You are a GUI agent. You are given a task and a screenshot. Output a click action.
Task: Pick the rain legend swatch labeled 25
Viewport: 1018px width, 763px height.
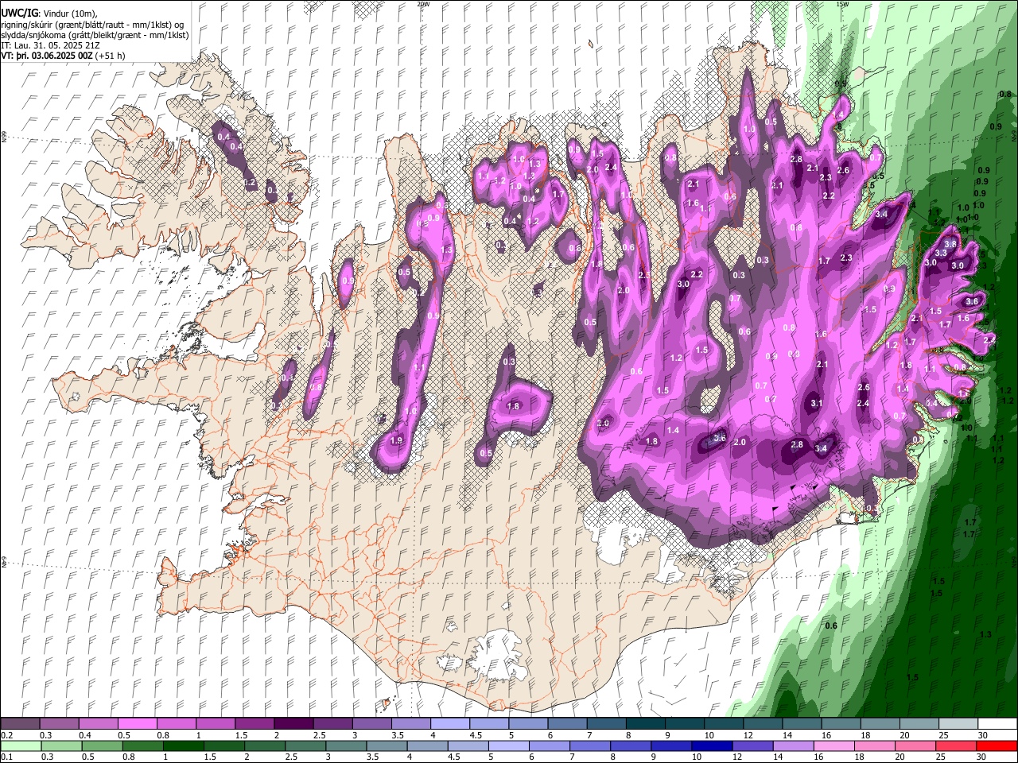[x=957, y=746]
